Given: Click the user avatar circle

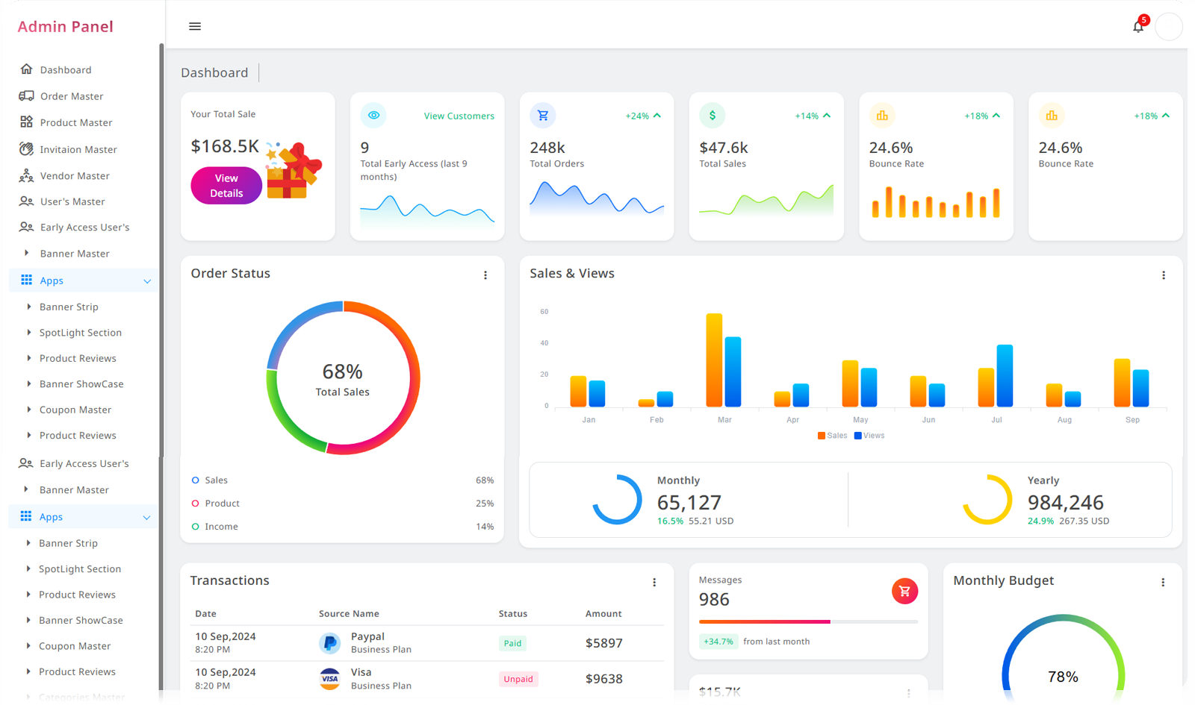Looking at the screenshot, I should click(1168, 27).
